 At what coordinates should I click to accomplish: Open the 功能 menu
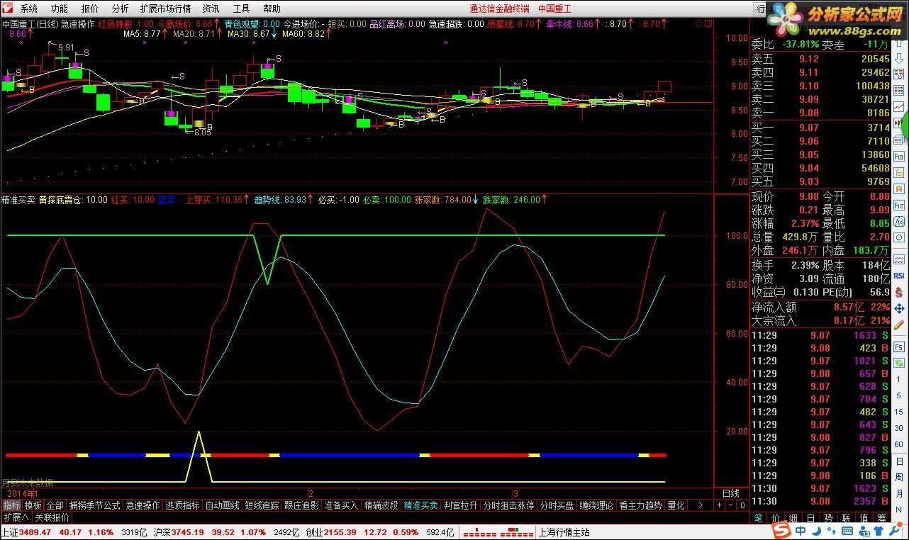59,9
